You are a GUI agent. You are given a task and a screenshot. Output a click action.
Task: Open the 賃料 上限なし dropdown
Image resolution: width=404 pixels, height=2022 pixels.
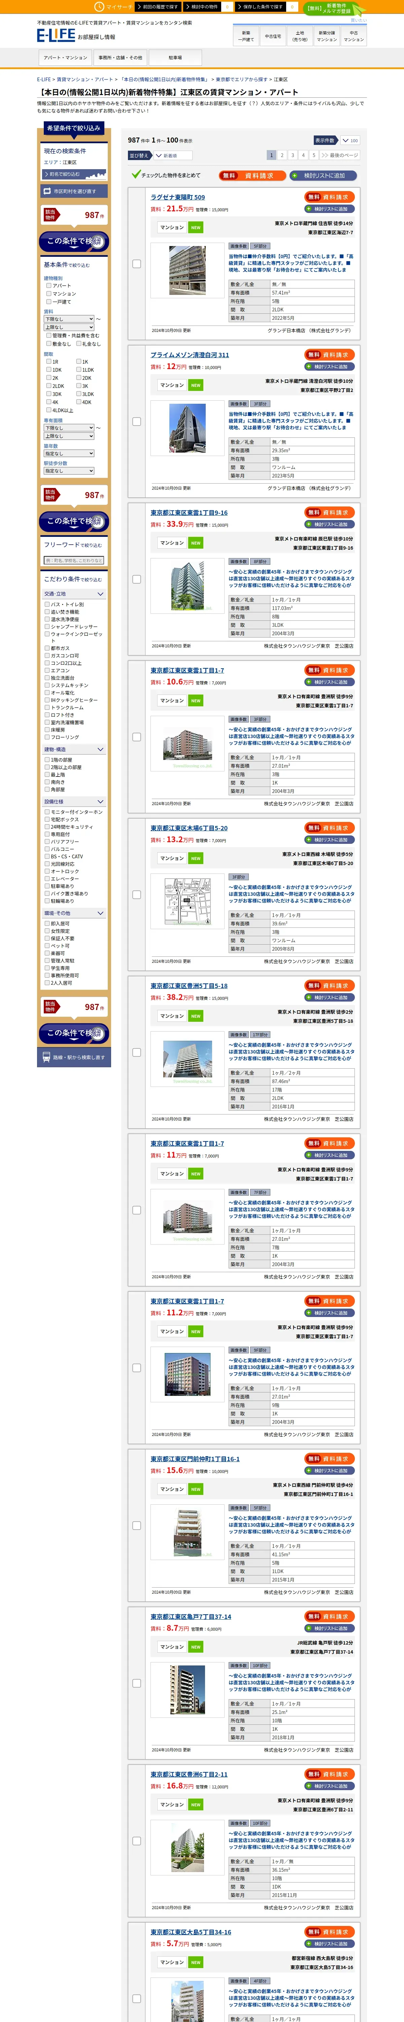pos(69,327)
